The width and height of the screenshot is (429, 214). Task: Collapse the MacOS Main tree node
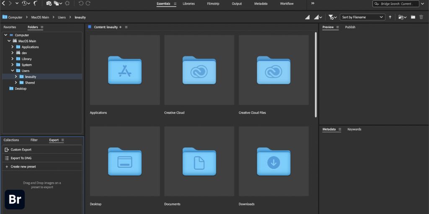pos(9,41)
